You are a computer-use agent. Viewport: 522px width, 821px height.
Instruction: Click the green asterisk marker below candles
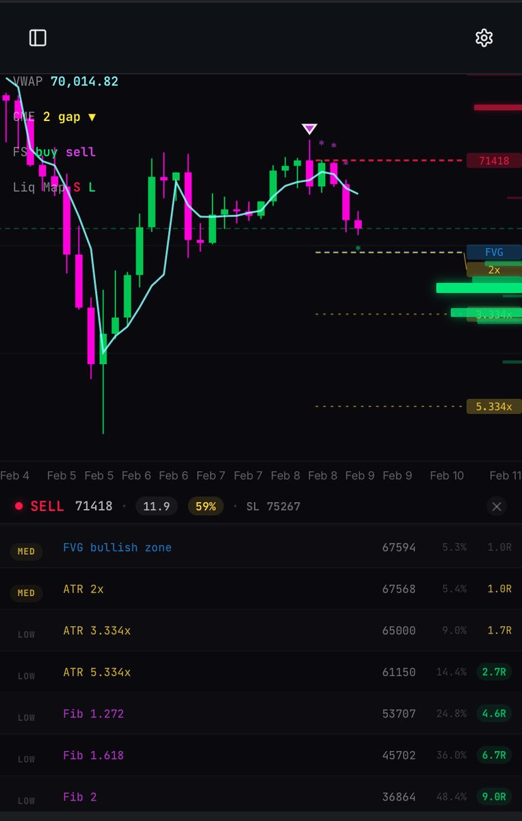click(358, 249)
